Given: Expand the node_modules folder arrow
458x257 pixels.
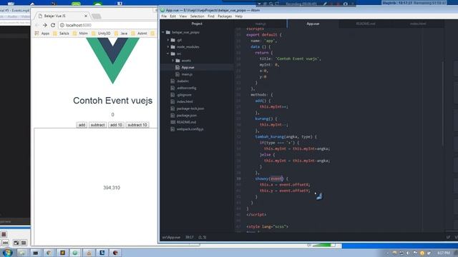Looking at the screenshot, I should (x=168, y=46).
